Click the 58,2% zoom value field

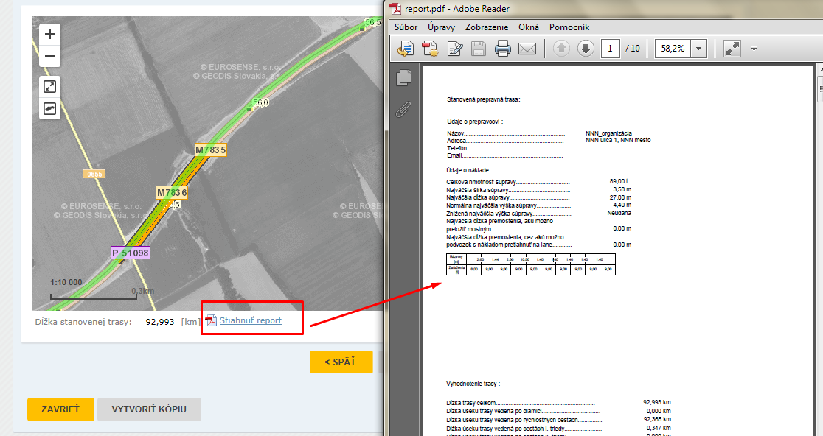(673, 49)
